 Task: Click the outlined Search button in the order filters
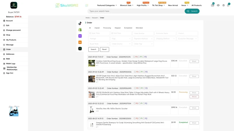pos(93,49)
